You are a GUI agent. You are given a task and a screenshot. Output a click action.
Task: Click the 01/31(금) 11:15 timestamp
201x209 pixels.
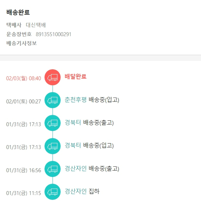click(24, 193)
